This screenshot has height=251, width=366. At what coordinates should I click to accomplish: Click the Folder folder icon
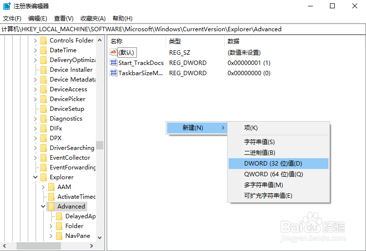pos(59,226)
